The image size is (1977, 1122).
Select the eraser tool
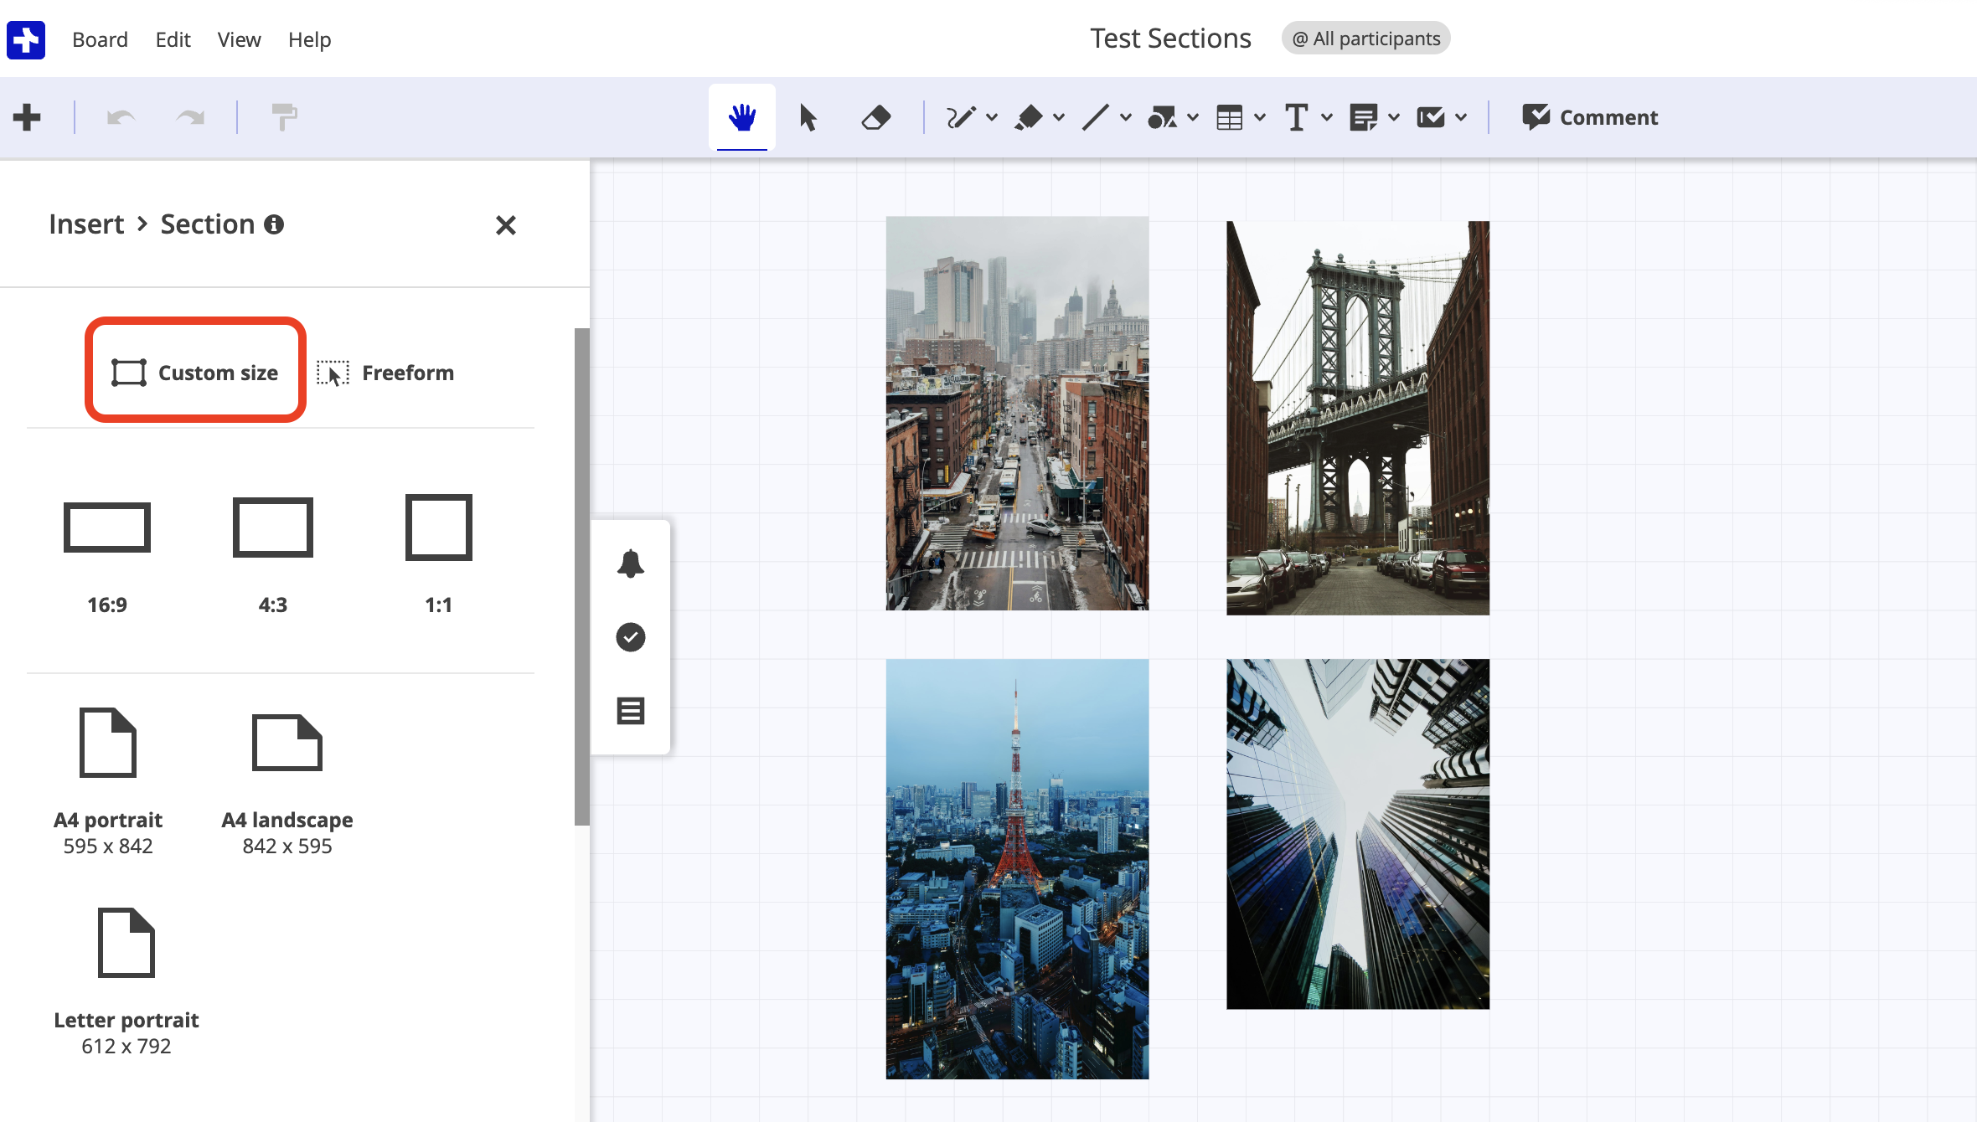pyautogui.click(x=875, y=117)
